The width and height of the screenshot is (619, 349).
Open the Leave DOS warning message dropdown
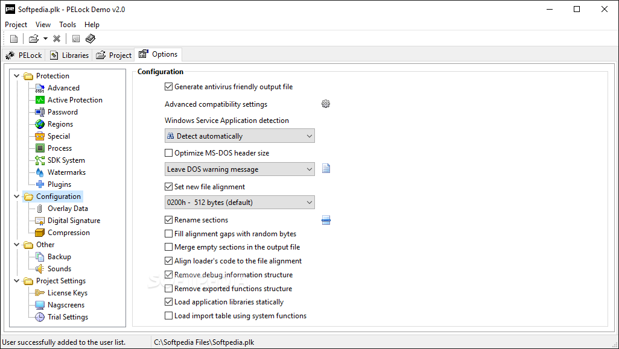[x=240, y=169]
